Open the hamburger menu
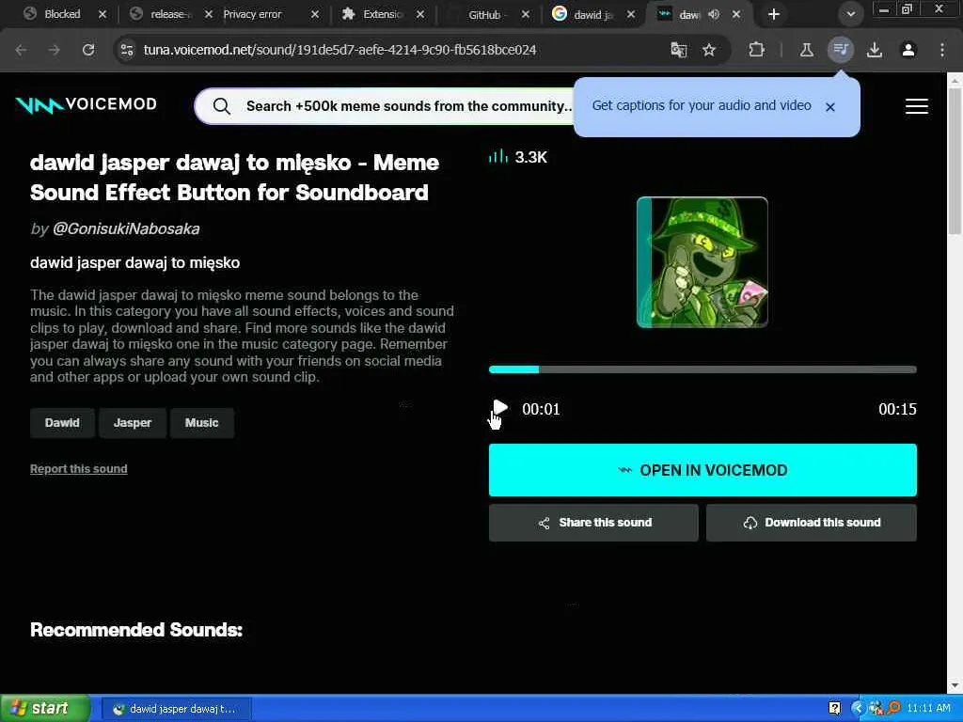 point(916,106)
